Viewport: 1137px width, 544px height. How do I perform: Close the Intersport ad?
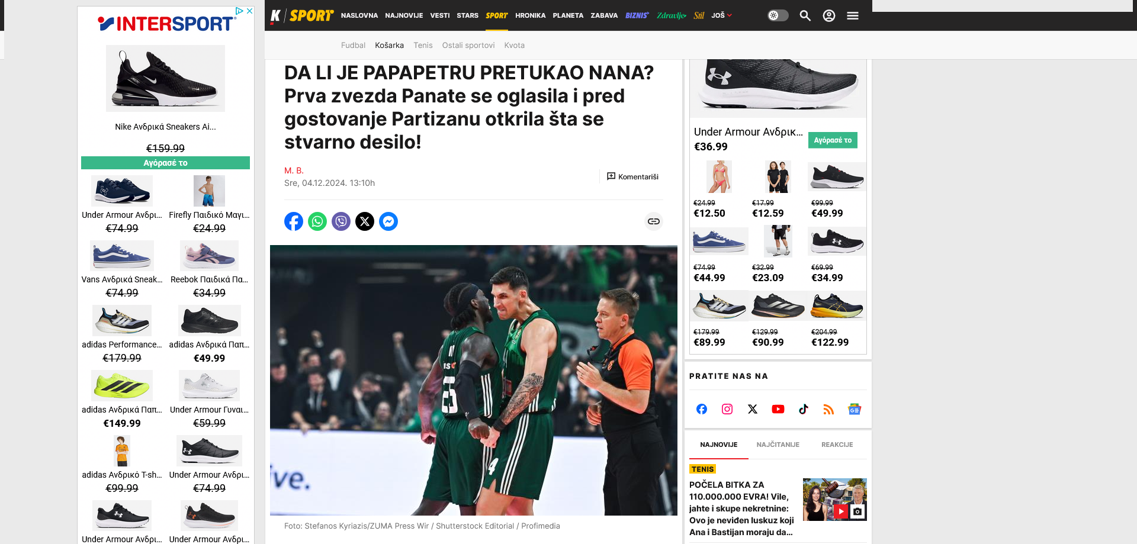250,11
